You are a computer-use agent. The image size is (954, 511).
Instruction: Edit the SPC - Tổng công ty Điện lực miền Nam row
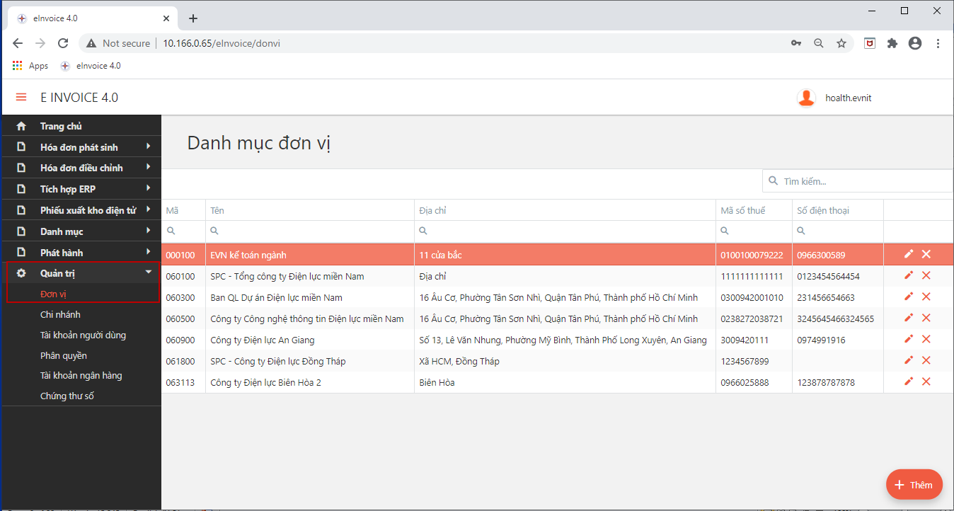point(909,275)
